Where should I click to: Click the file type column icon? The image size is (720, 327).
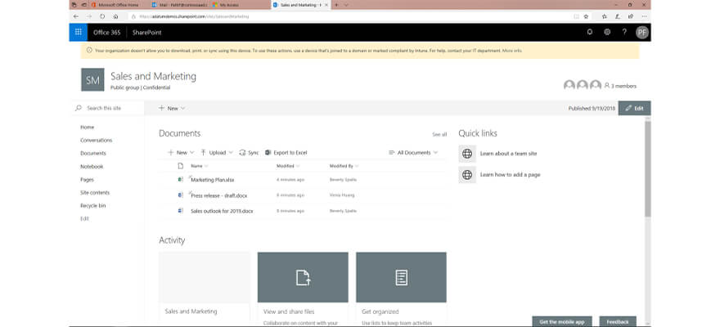181,166
